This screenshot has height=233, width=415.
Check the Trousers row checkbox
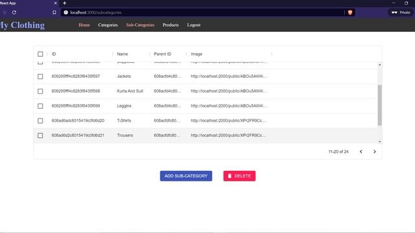pos(40,135)
